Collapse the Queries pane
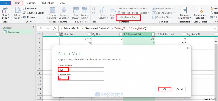The image size is (218, 101). (33, 27)
